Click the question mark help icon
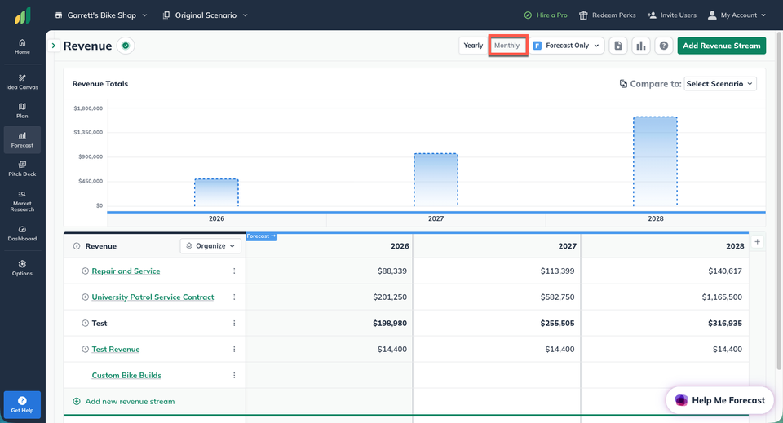 click(x=664, y=46)
